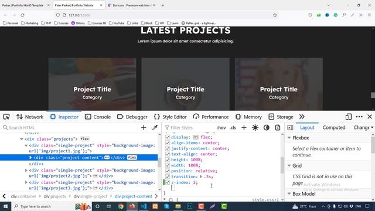Screen dimensions: 375x211
Task: Expand the project2.jpg single-project node
Action: tap(26, 171)
